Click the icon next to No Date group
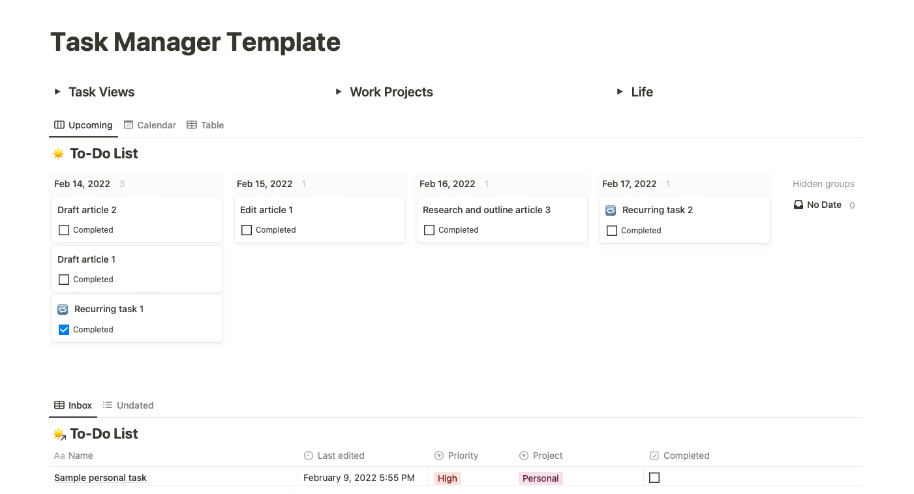 coord(798,204)
